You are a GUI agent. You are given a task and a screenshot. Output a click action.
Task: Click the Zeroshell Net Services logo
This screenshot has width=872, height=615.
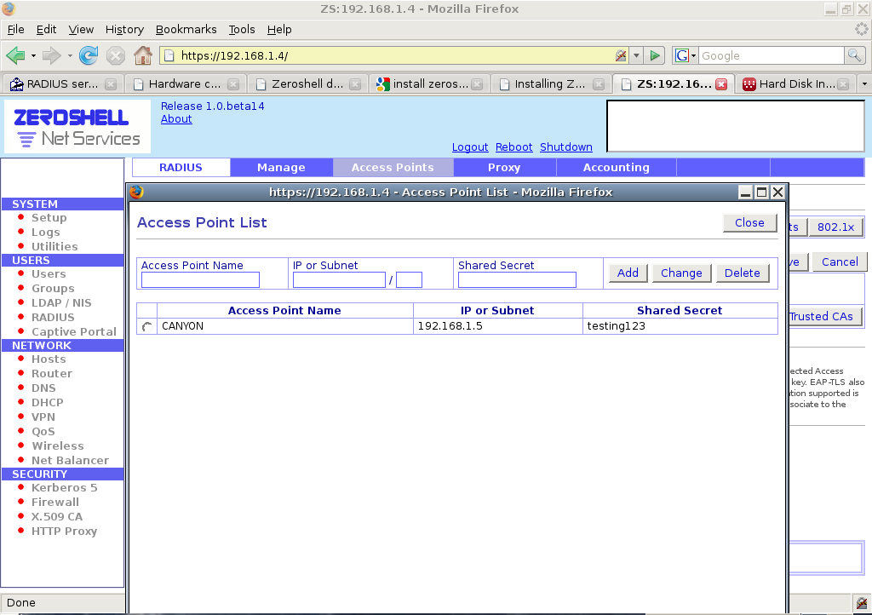pyautogui.click(x=77, y=127)
